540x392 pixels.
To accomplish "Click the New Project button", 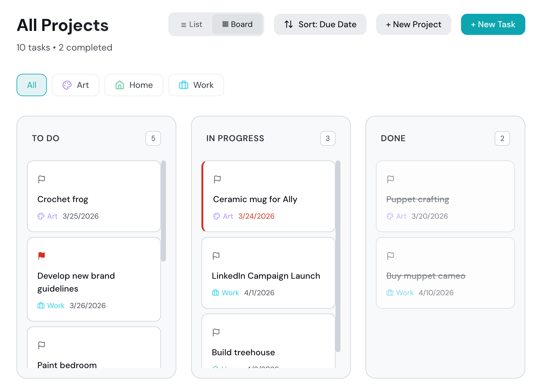I will coord(414,24).
